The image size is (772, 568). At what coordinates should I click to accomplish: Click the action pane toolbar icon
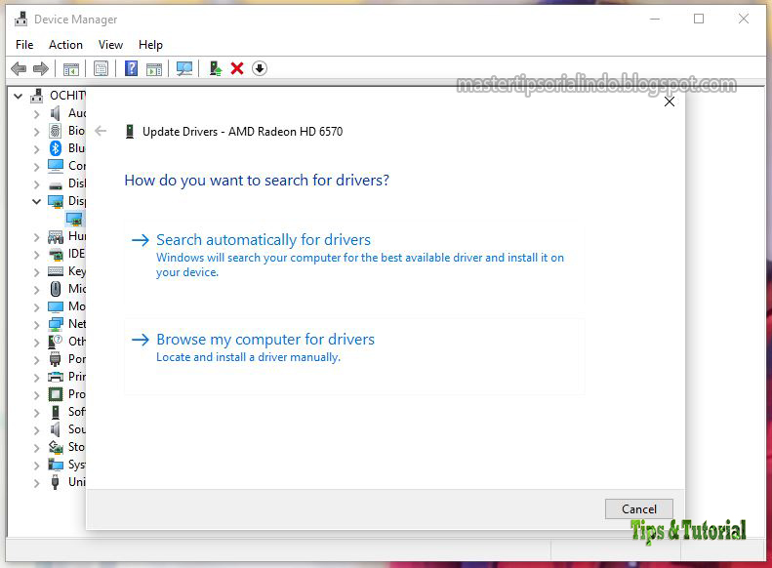click(154, 69)
